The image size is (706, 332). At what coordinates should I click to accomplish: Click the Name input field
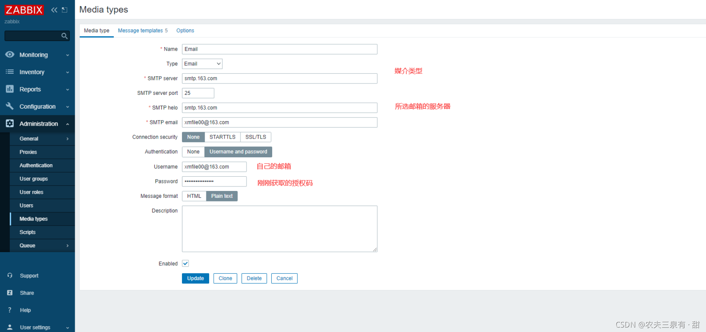(279, 49)
